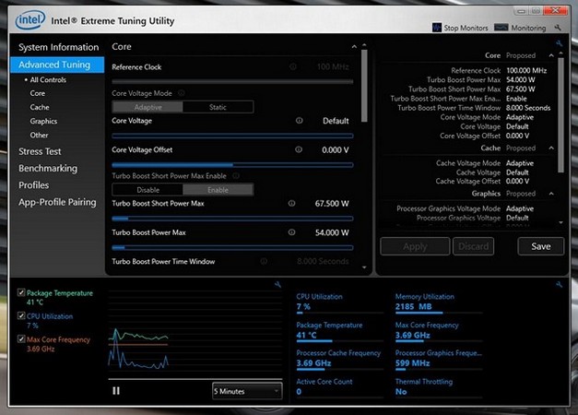Show info icon for Turbo Boost Short Power Max
This screenshot has height=415, width=578.
(x=291, y=203)
